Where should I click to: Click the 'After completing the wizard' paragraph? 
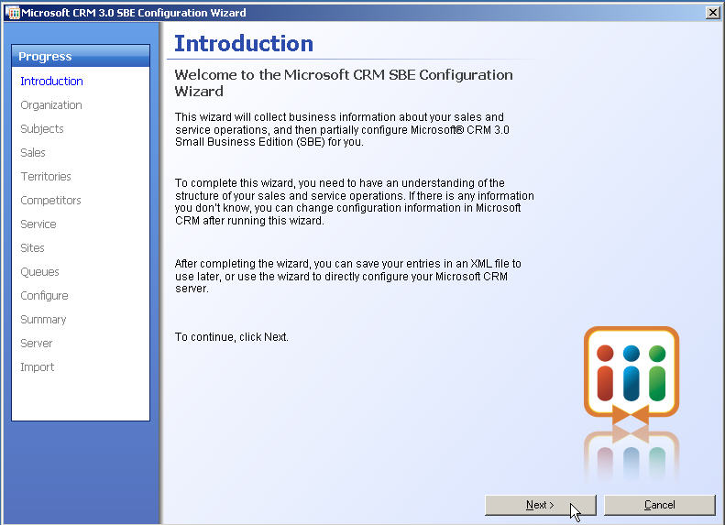[347, 277]
